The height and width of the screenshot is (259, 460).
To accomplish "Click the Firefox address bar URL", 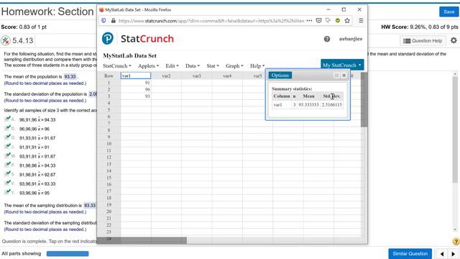I will pos(211,21).
